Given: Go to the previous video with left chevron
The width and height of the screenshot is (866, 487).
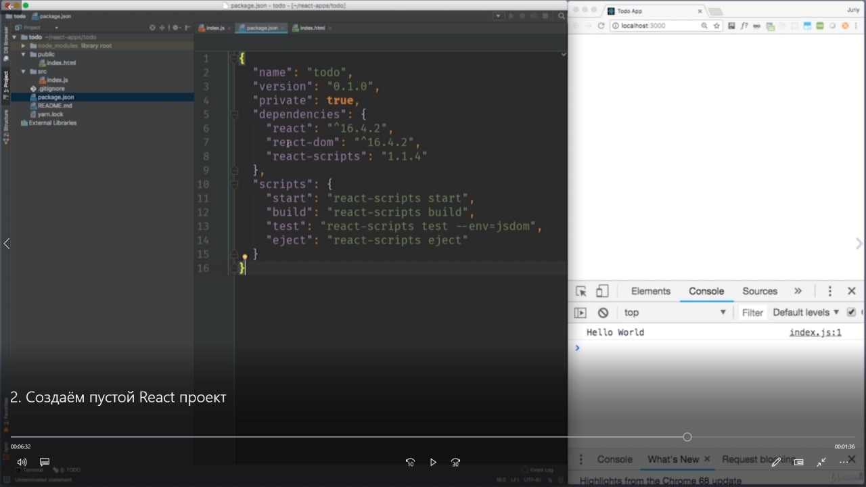Looking at the screenshot, I should tap(7, 243).
